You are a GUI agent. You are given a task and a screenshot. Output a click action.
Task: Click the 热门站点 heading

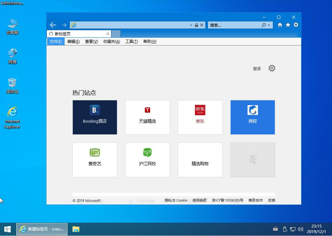84,93
